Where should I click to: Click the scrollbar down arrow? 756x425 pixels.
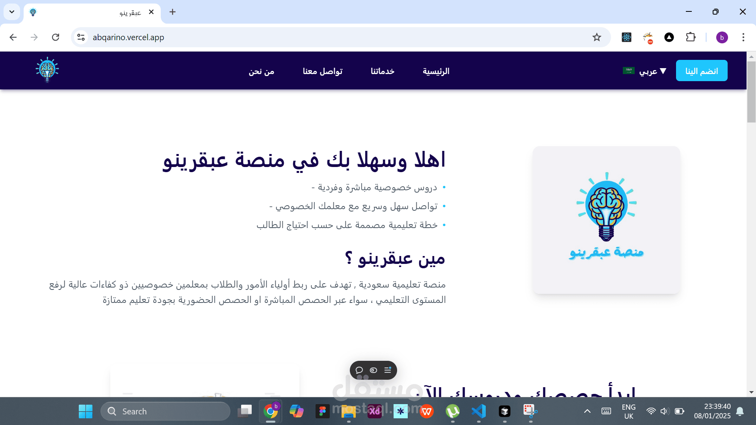[x=751, y=392]
